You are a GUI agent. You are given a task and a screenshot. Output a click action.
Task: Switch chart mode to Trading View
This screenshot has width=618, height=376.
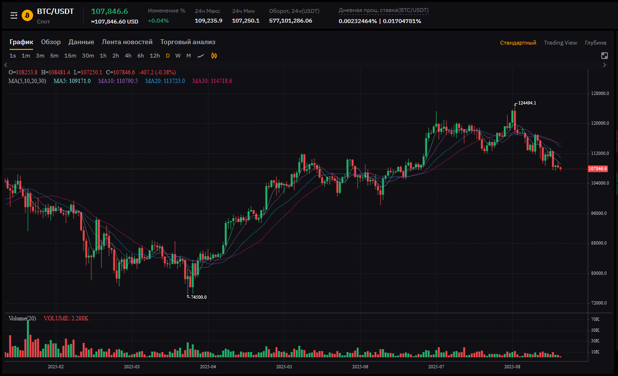click(x=560, y=43)
